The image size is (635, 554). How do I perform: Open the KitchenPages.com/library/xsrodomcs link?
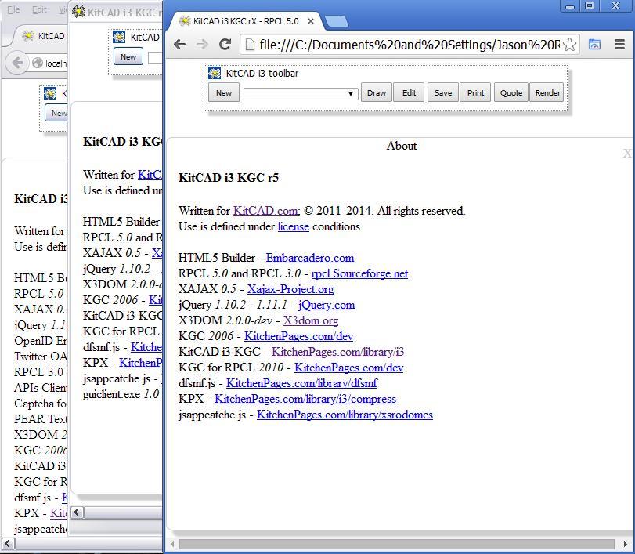[345, 415]
